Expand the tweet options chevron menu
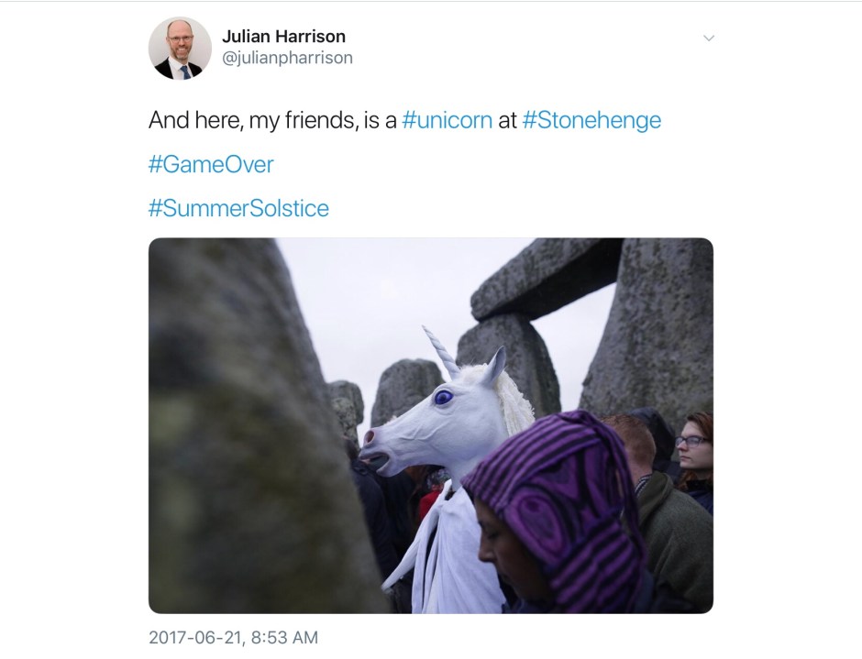The height and width of the screenshot is (659, 862). coord(709,38)
